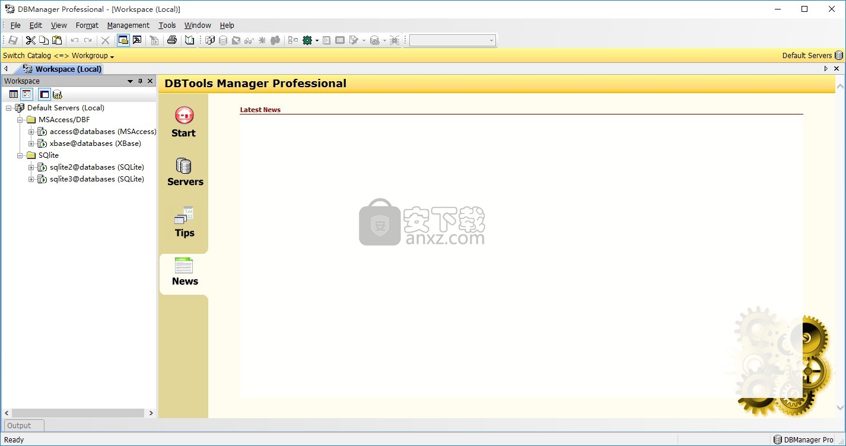Collapse the MSAccess/DBF folder
This screenshot has width=846, height=446.
(x=20, y=120)
